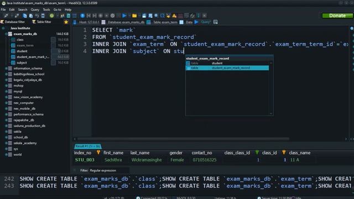The width and height of the screenshot is (354, 199).
Task: Jump to last row icon
Action: point(95,15)
